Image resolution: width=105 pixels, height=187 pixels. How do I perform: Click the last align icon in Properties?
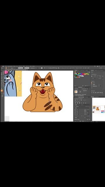tap(102, 93)
